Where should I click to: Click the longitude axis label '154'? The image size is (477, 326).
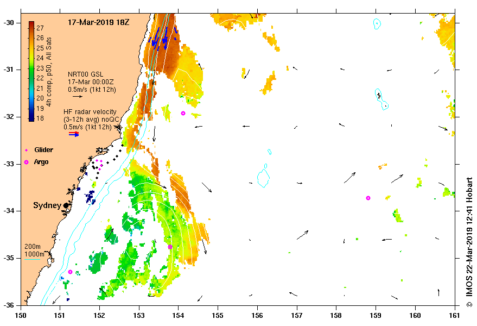coord(179,315)
